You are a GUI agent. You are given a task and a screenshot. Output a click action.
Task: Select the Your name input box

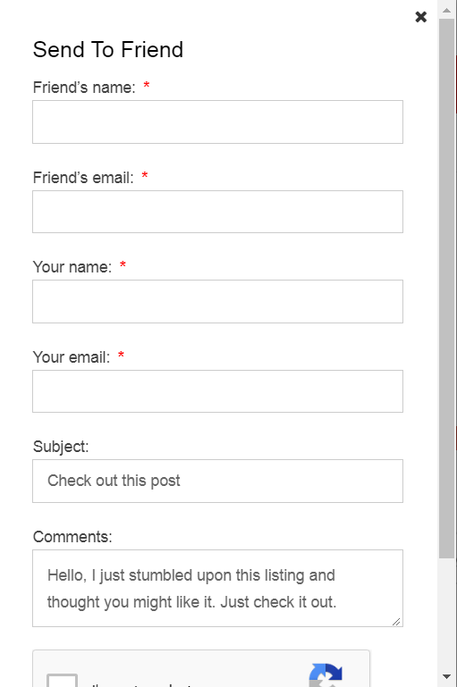coord(217,301)
